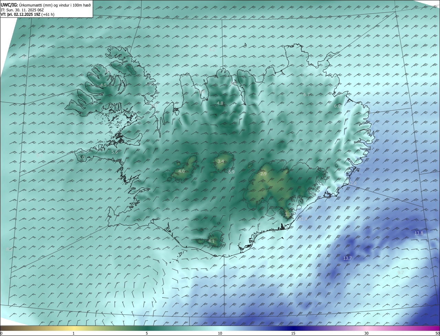This screenshot has width=440, height=336.
Task: Click the 6.7 value in the northeast
Action: point(307,94)
